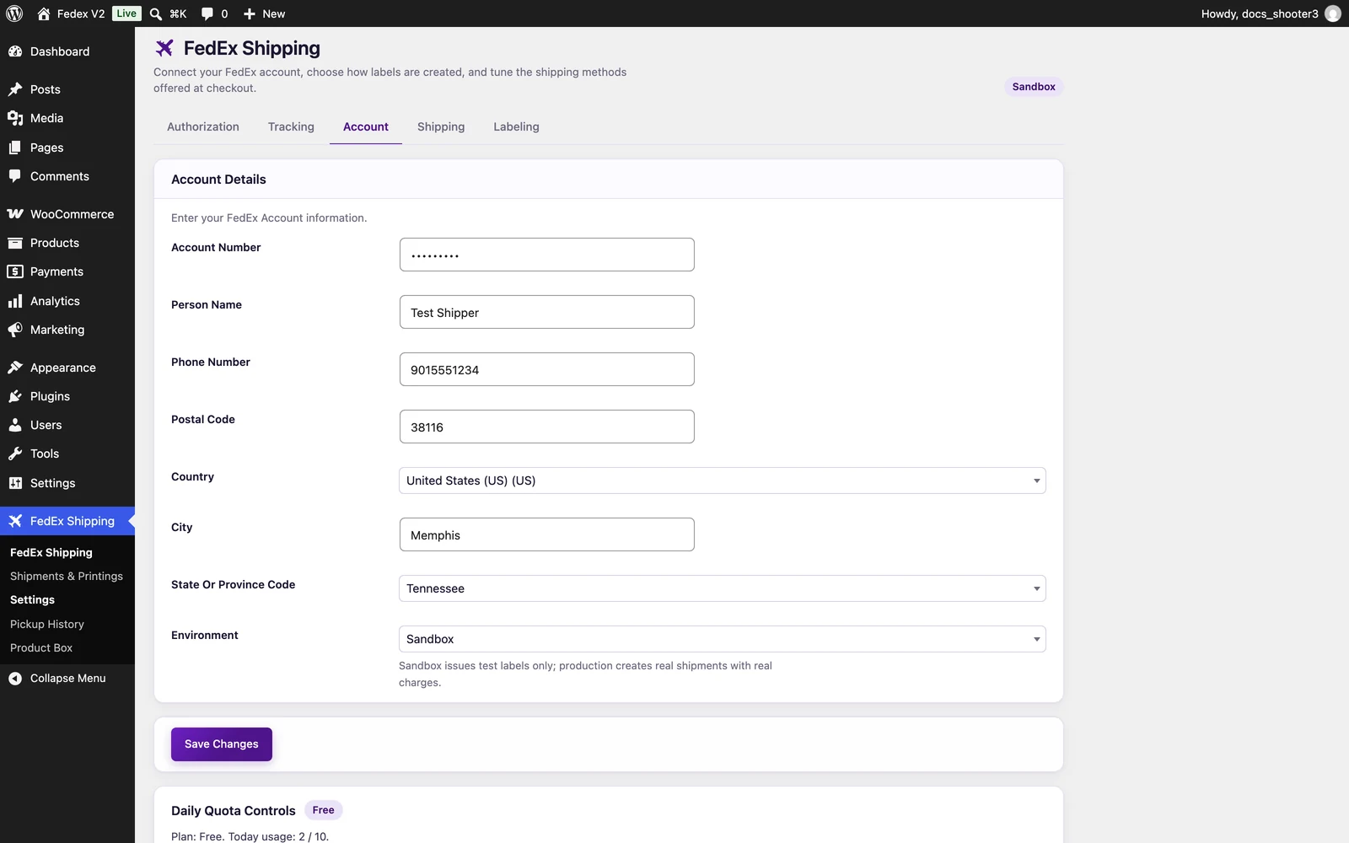Click the Products box icon

pyautogui.click(x=15, y=243)
